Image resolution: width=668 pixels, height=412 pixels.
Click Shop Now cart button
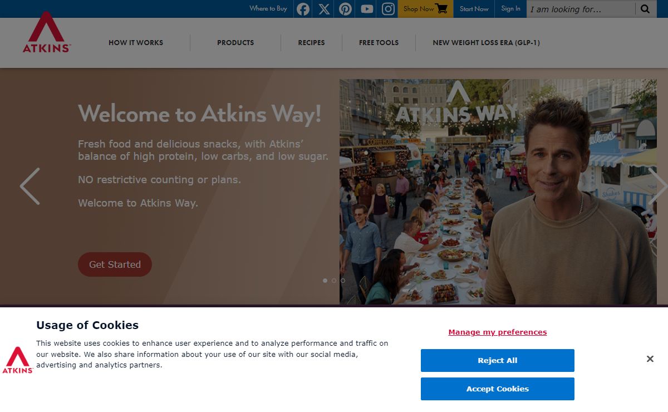[x=426, y=9]
